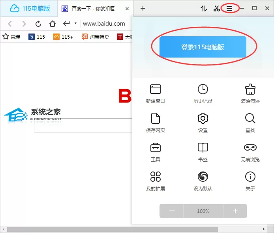Expand the dropdown arrow beside undo icon
The image size is (274, 233).
[x=75, y=23]
